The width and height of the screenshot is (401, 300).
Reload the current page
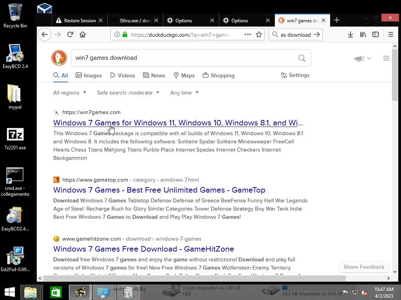click(70, 34)
